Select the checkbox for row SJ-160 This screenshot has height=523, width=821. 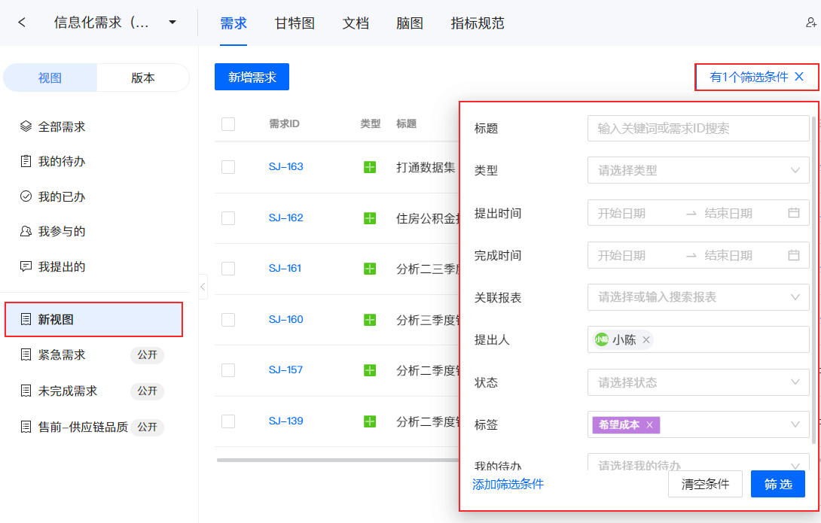(228, 320)
